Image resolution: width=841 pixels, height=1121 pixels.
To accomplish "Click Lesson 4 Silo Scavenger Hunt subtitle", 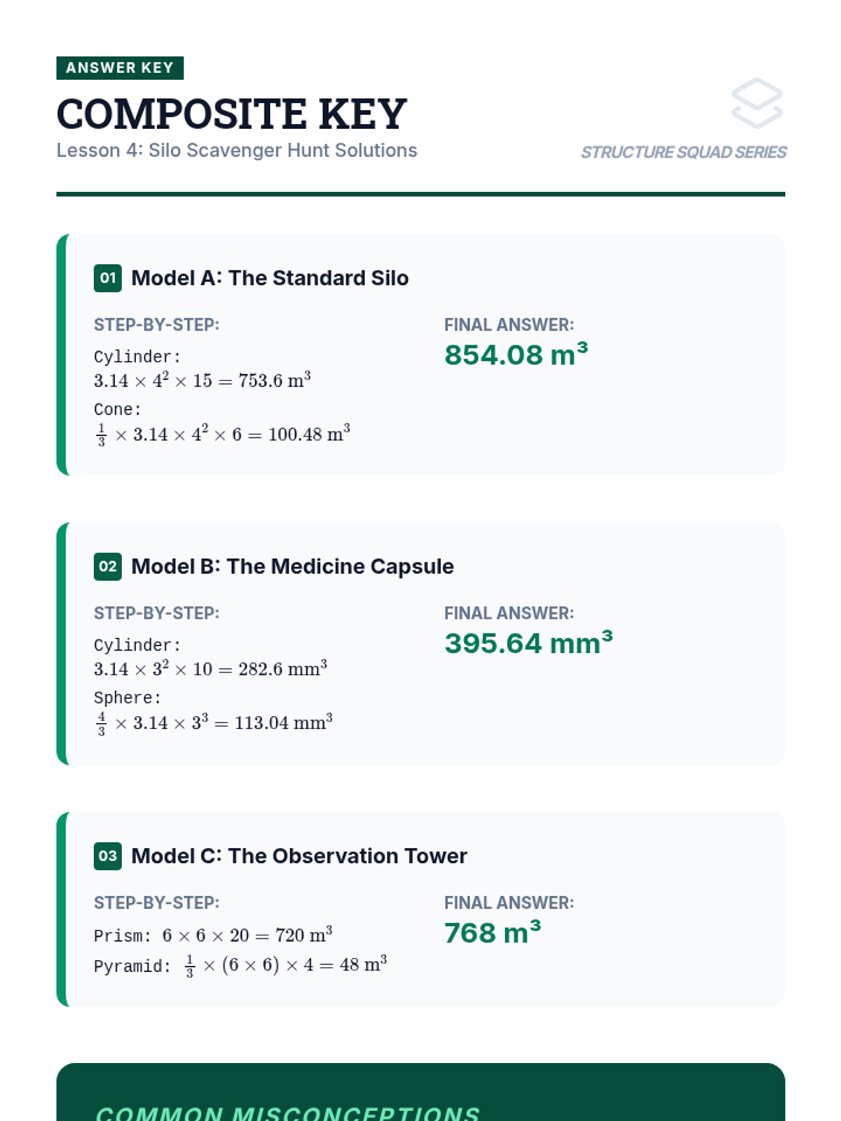I will pos(237,151).
